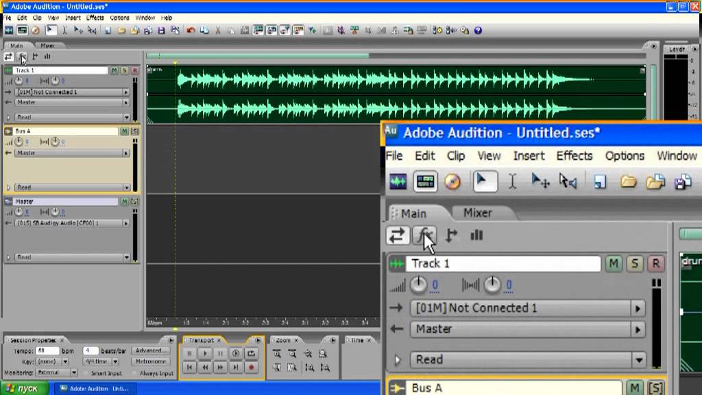
Task: Click the Tempo bpm input field
Action: [47, 350]
